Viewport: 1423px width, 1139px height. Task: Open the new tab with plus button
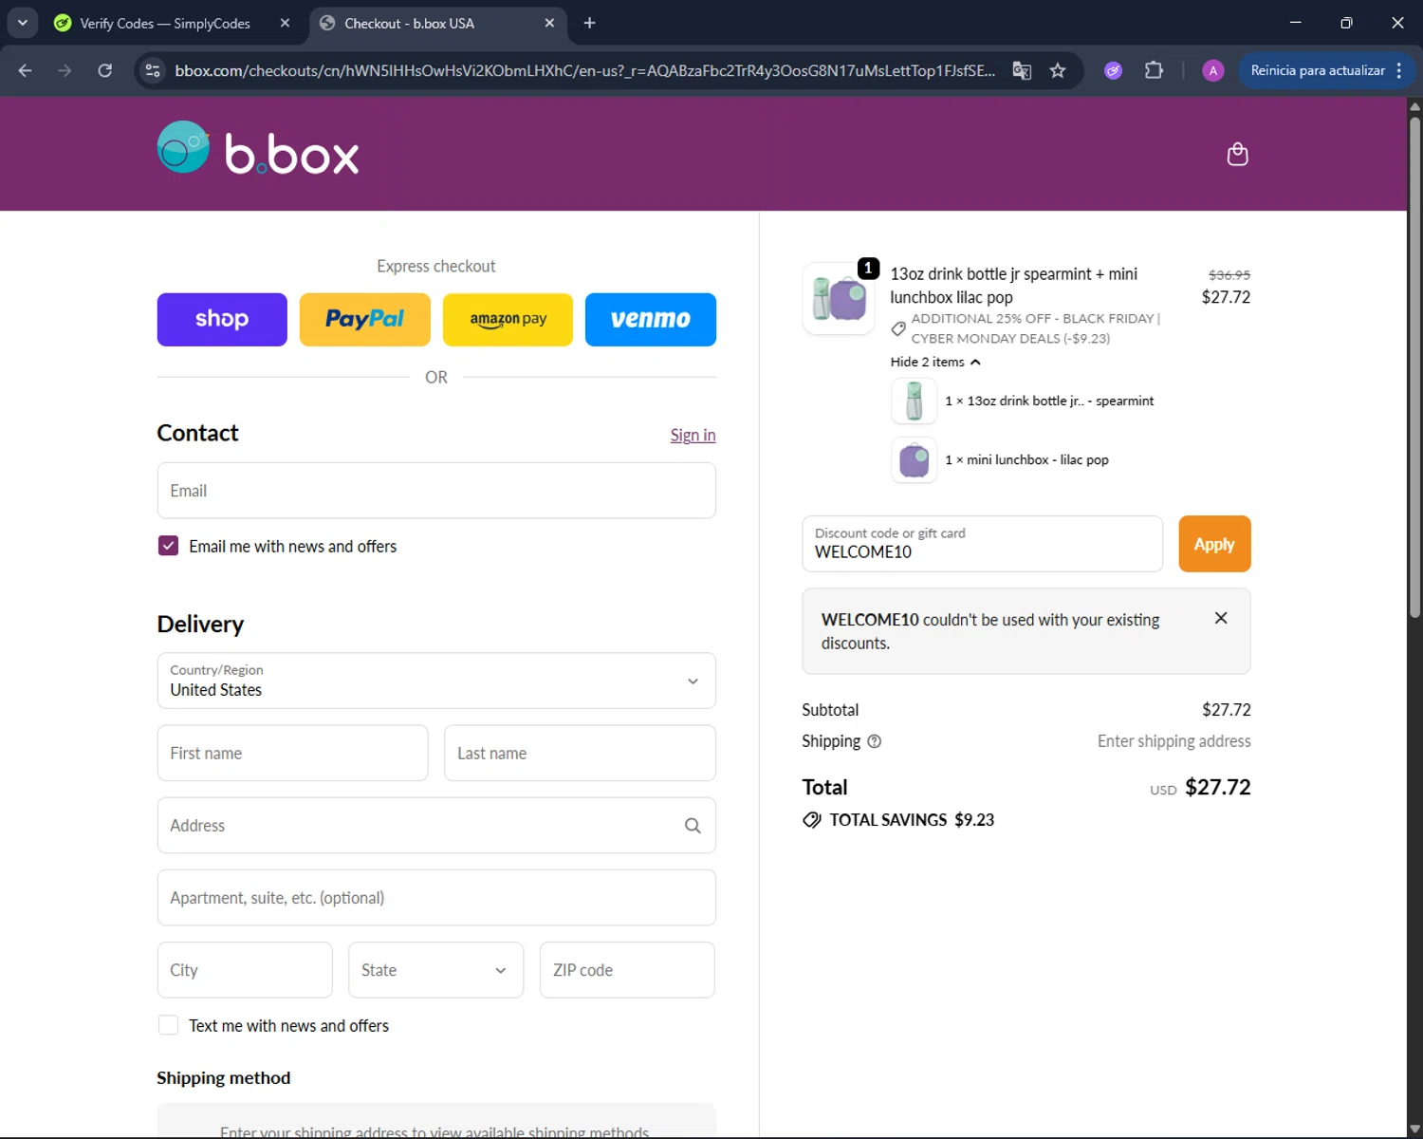pyautogui.click(x=589, y=23)
